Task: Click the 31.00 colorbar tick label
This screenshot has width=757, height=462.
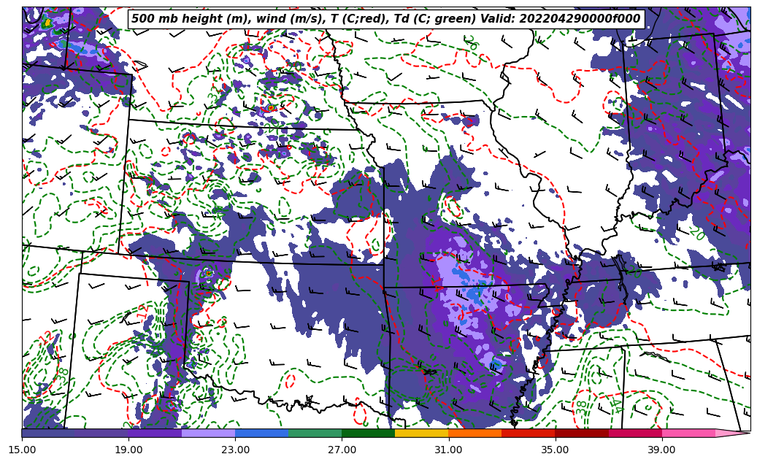Action: 448,450
